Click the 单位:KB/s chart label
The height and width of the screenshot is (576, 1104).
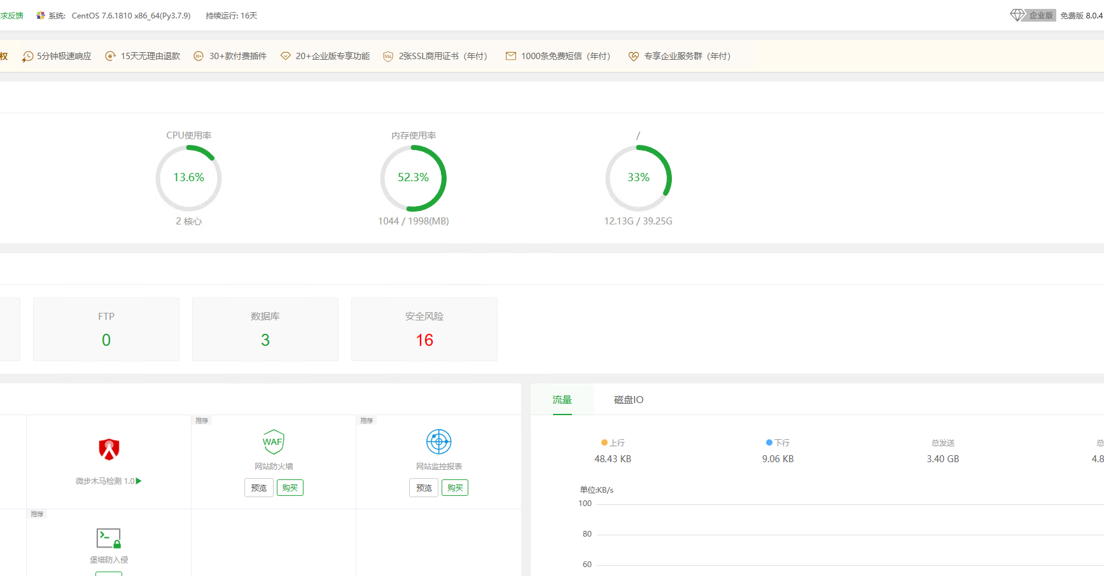coord(596,490)
